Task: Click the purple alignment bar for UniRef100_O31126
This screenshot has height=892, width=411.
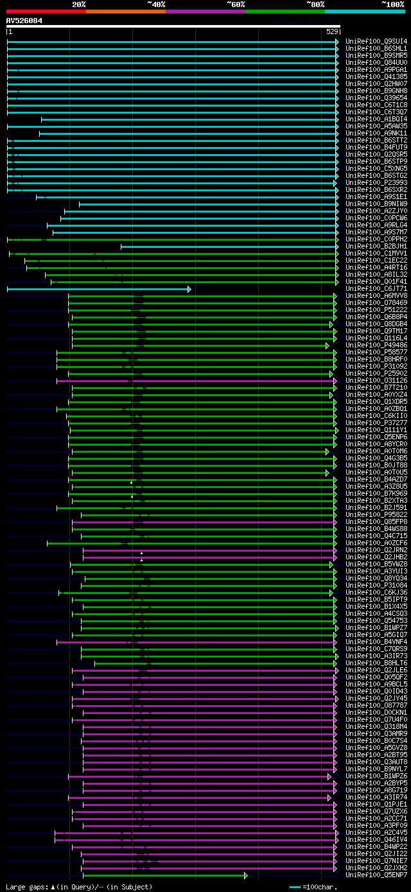Action: [196, 380]
